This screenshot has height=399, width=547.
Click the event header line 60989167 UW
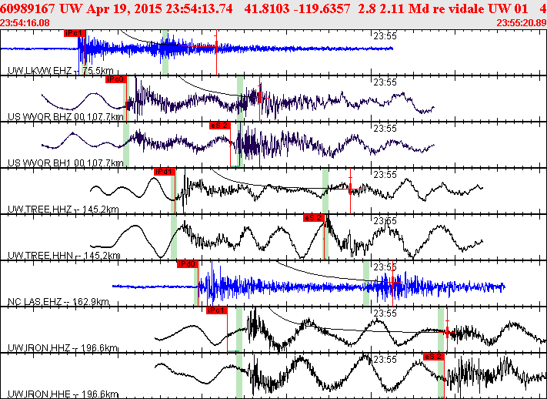[274, 8]
